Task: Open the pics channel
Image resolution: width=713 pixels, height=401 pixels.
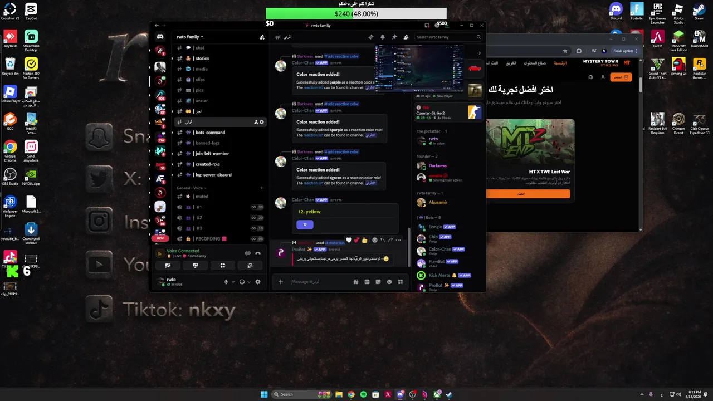Action: coord(219,90)
